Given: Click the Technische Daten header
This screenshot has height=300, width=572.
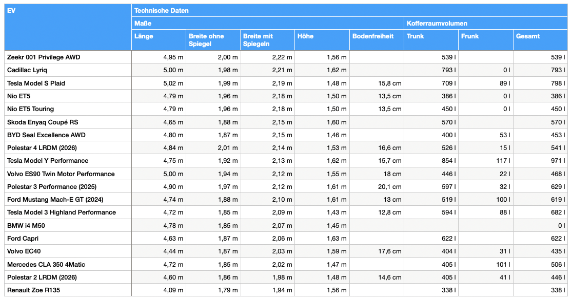Looking at the screenshot, I should point(349,11).
